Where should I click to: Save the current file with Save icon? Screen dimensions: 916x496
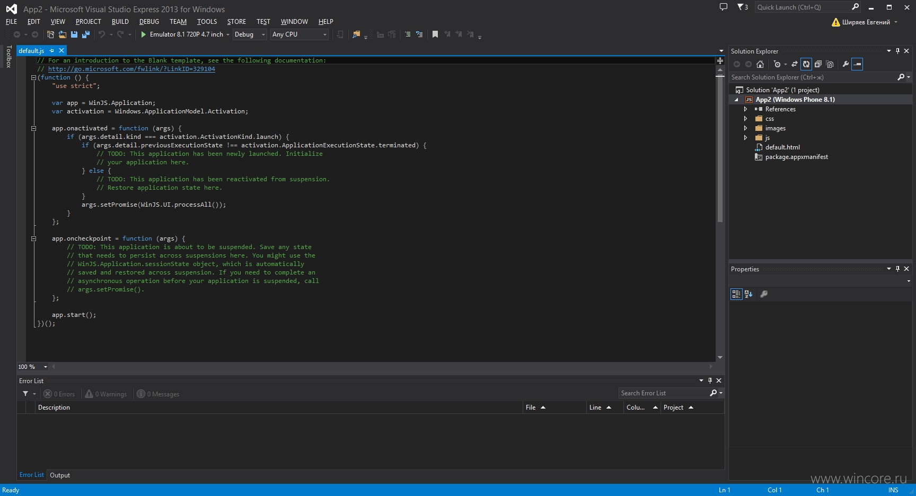click(74, 34)
